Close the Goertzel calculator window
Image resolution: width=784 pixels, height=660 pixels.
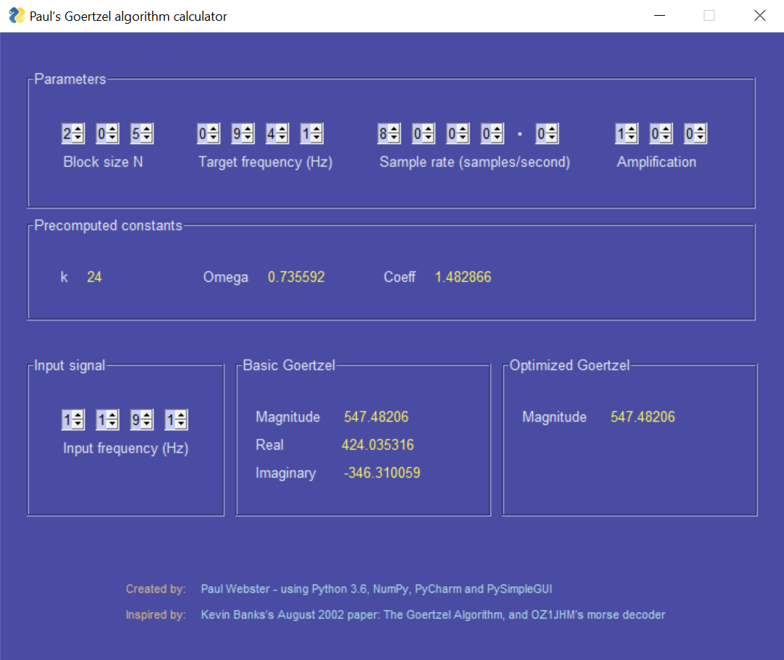tap(760, 16)
